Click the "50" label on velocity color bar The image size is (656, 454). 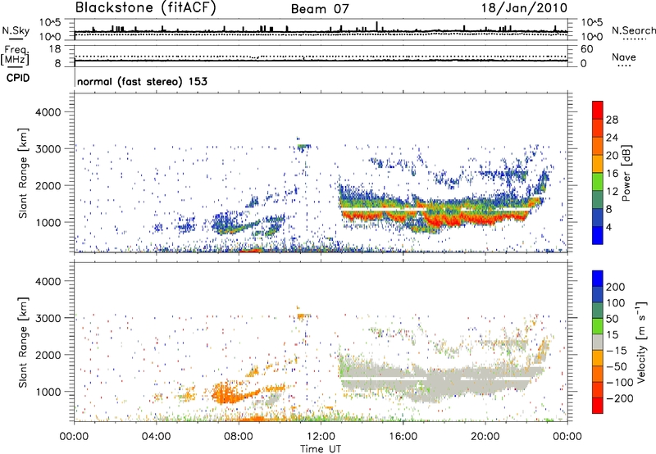coord(612,319)
